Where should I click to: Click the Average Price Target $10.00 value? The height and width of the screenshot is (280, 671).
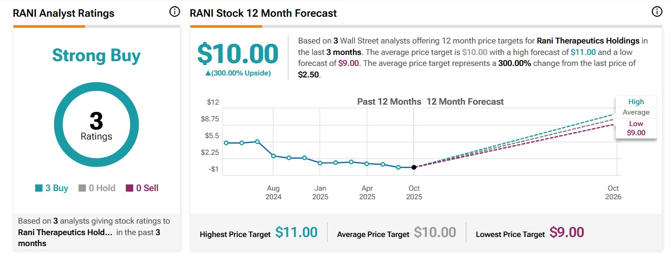click(x=435, y=233)
